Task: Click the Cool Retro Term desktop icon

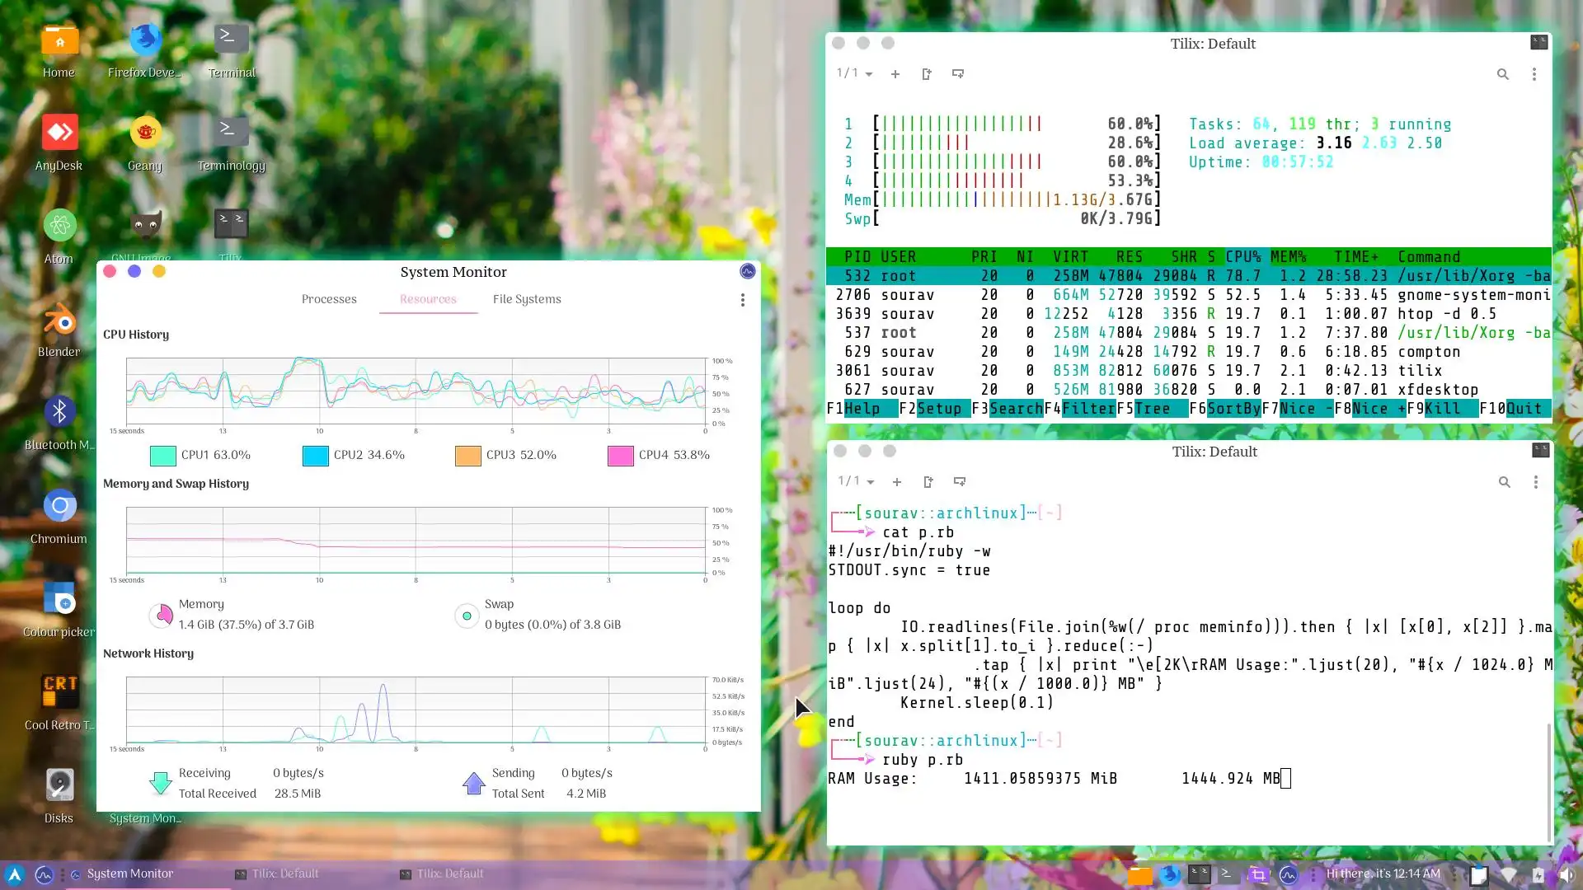Action: click(59, 692)
